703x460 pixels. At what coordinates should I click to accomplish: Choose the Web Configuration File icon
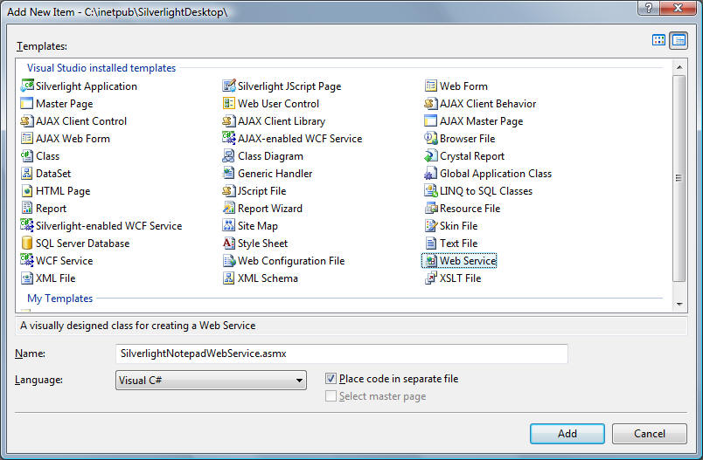pos(229,260)
